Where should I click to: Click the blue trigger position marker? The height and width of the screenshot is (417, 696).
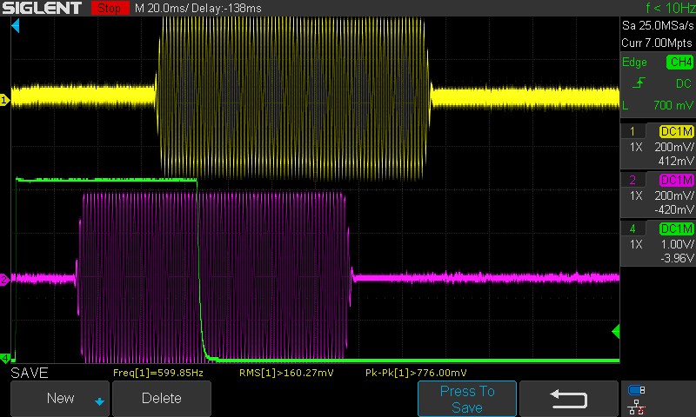pos(16,26)
